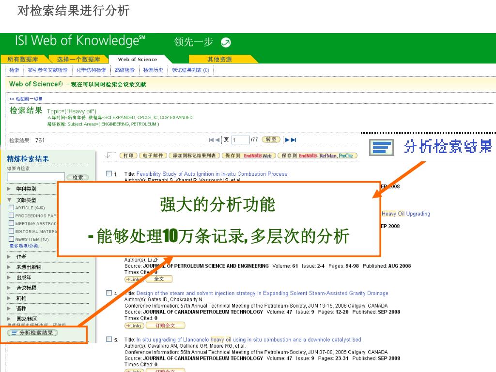Jump to last results page arrow
The height and width of the screenshot is (372, 496).
[294, 140]
